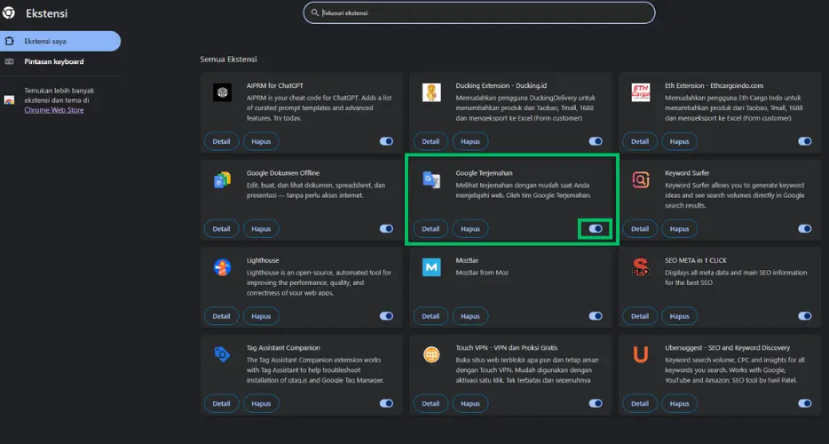Viewport: 829px width, 444px height.
Task: Open Ekstensi saya in the sidebar
Action: click(60, 41)
